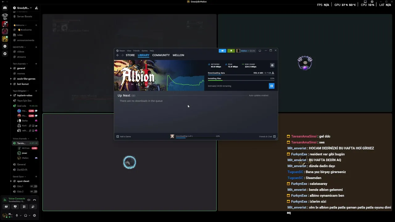Viewport: 395px width, 222px height.
Task: Create channel in Voice channels category
Action: click(x=36, y=138)
